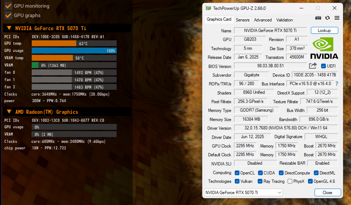Toggle the Vulkan checkbox

point(237,181)
